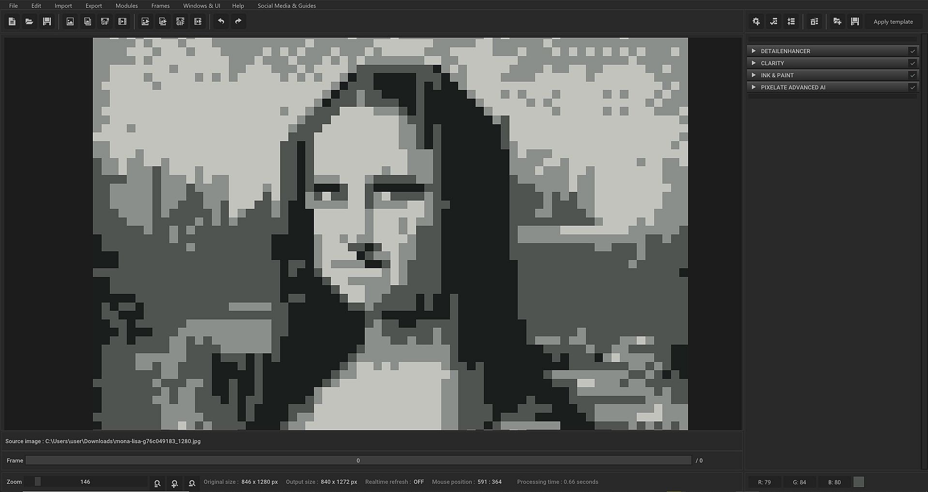Click the Zoom slider showing 146
928x492 pixels.
(86, 482)
